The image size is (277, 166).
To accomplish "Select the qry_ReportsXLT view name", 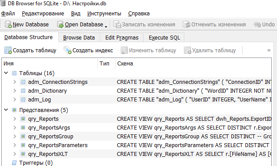I will point(48,154).
